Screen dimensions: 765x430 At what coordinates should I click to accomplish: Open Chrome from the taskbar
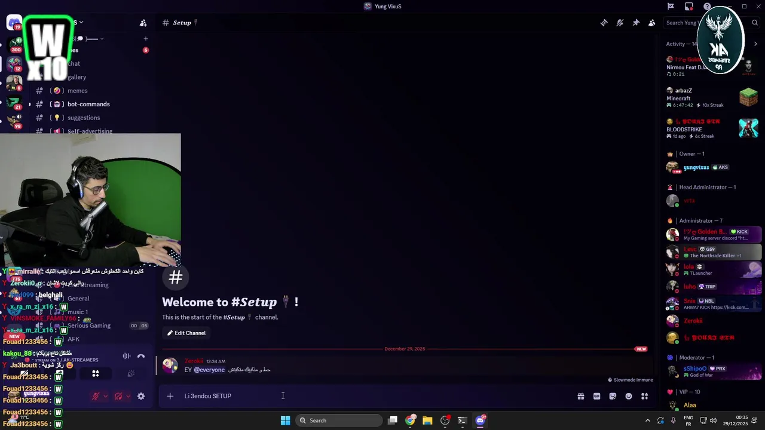point(410,420)
